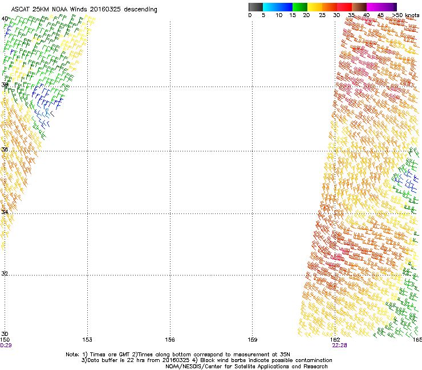This screenshot has height=370, width=422.
Task: Click the 'Times are GMT' note line
Action: (x=178, y=355)
